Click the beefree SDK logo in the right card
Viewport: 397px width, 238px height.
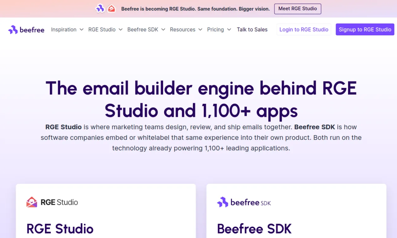pos(244,202)
